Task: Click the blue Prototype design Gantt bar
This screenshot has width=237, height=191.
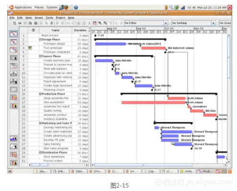Action: 110,44
